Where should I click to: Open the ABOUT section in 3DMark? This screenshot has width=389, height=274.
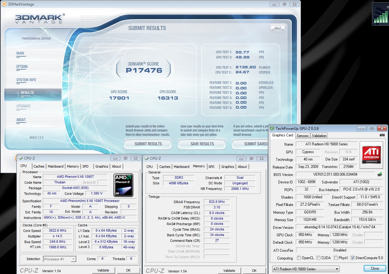pos(21,120)
